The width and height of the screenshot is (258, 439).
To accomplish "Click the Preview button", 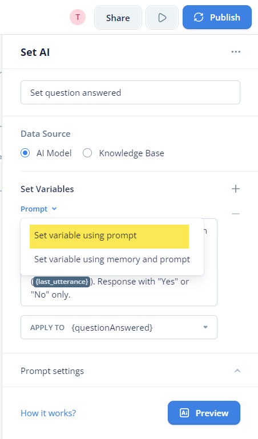I will [x=204, y=413].
